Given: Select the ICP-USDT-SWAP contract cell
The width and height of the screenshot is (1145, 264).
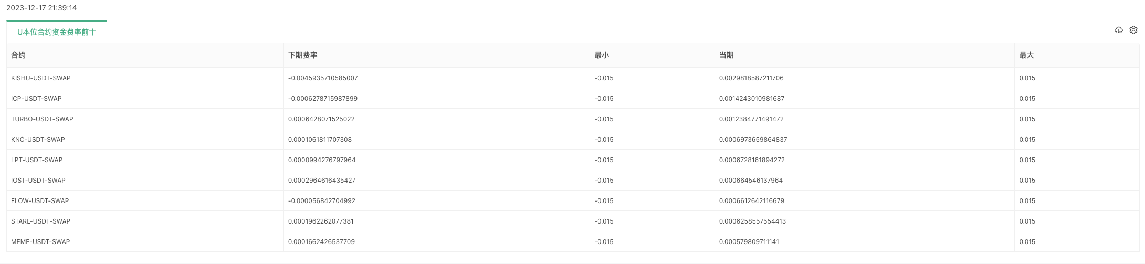Looking at the screenshot, I should tap(36, 99).
